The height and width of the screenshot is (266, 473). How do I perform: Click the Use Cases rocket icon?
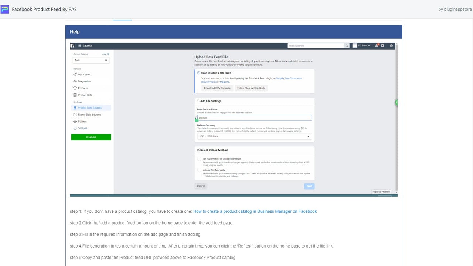point(75,74)
